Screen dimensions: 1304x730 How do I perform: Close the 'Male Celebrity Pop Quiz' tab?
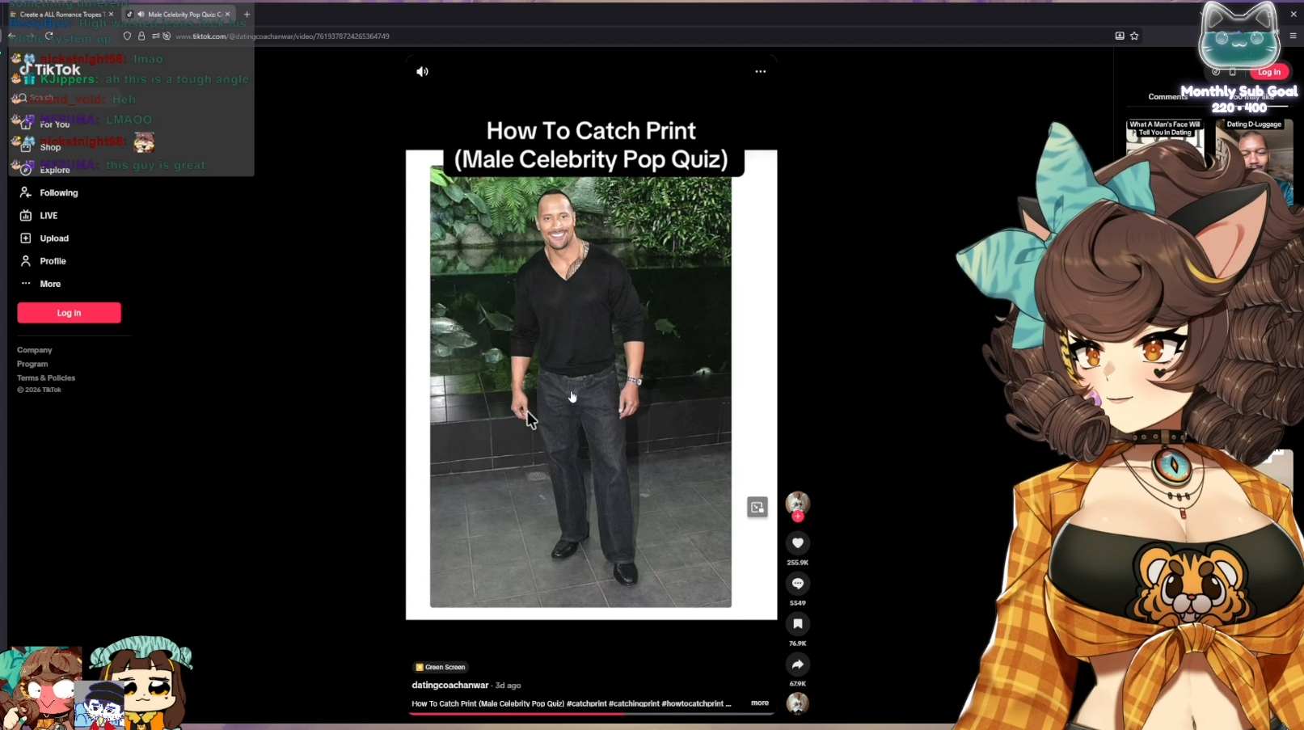pos(228,15)
